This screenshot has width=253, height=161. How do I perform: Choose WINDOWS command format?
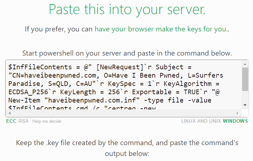point(235,121)
